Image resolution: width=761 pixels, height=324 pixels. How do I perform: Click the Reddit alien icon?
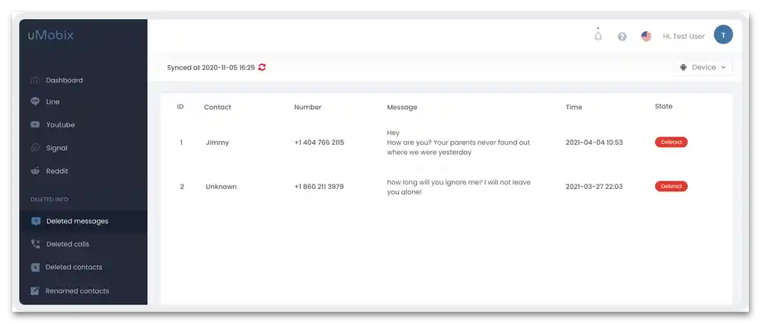(35, 171)
